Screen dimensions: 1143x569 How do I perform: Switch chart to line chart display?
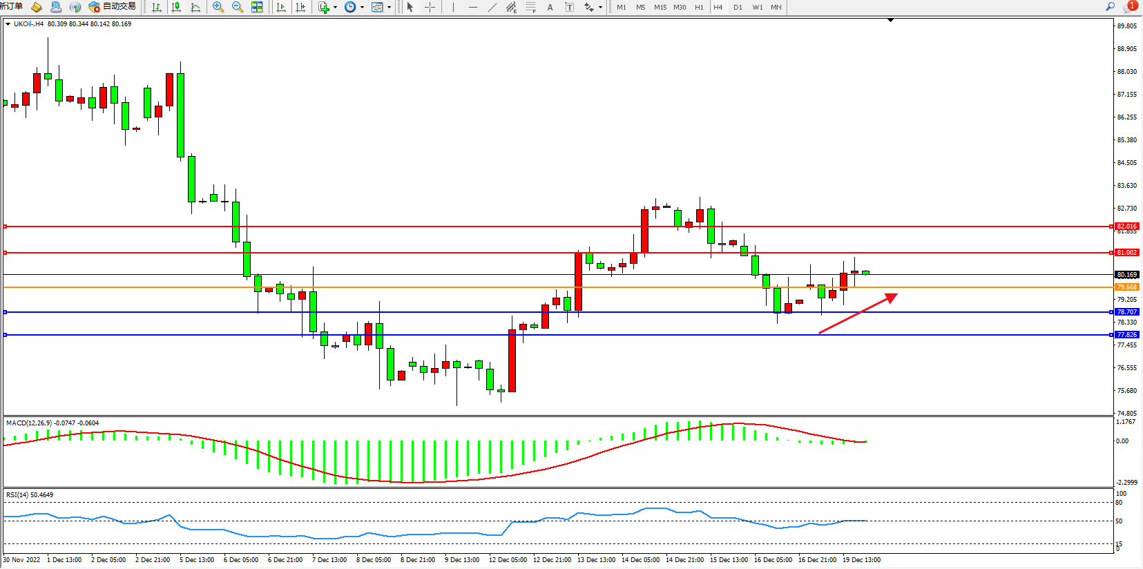tap(195, 7)
